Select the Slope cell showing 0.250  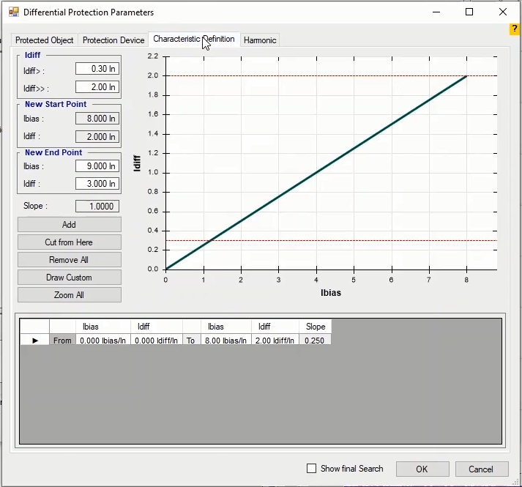pos(316,340)
